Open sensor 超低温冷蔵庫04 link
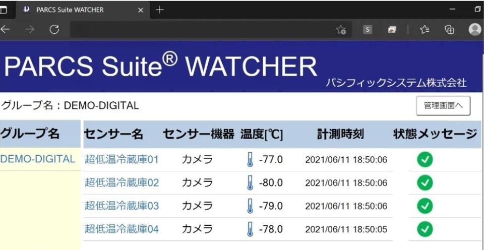484x250 pixels. 122,229
